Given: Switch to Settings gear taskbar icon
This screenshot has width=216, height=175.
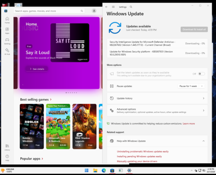Looking at the screenshot, I should click(x=129, y=170).
